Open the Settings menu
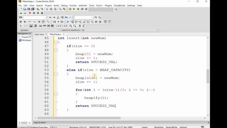227x128 pixels. click(131, 6)
